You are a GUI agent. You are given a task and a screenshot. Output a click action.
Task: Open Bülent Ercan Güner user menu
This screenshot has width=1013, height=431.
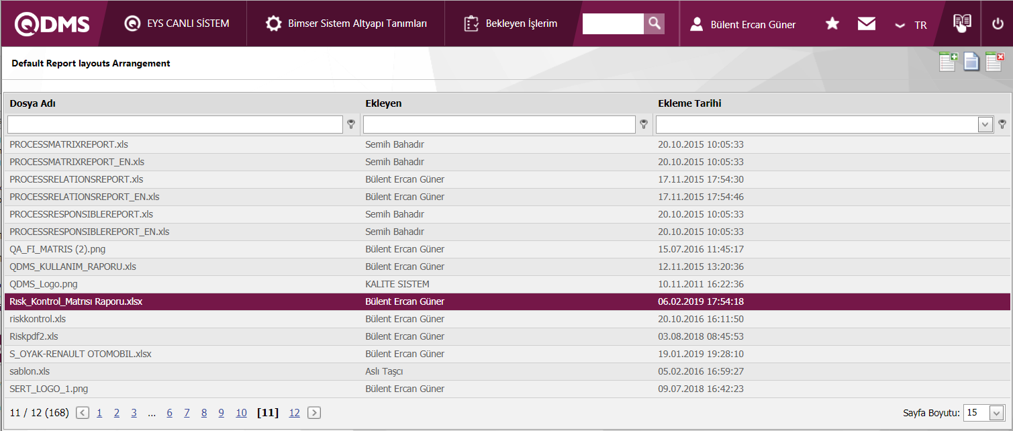743,24
